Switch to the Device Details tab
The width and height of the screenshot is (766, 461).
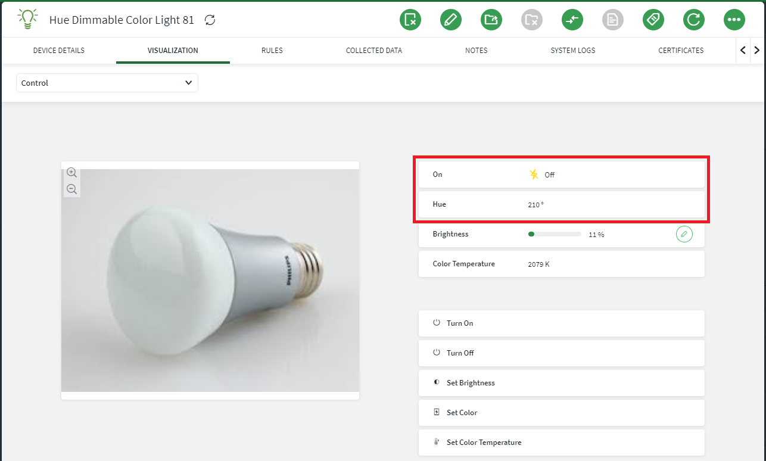(59, 51)
